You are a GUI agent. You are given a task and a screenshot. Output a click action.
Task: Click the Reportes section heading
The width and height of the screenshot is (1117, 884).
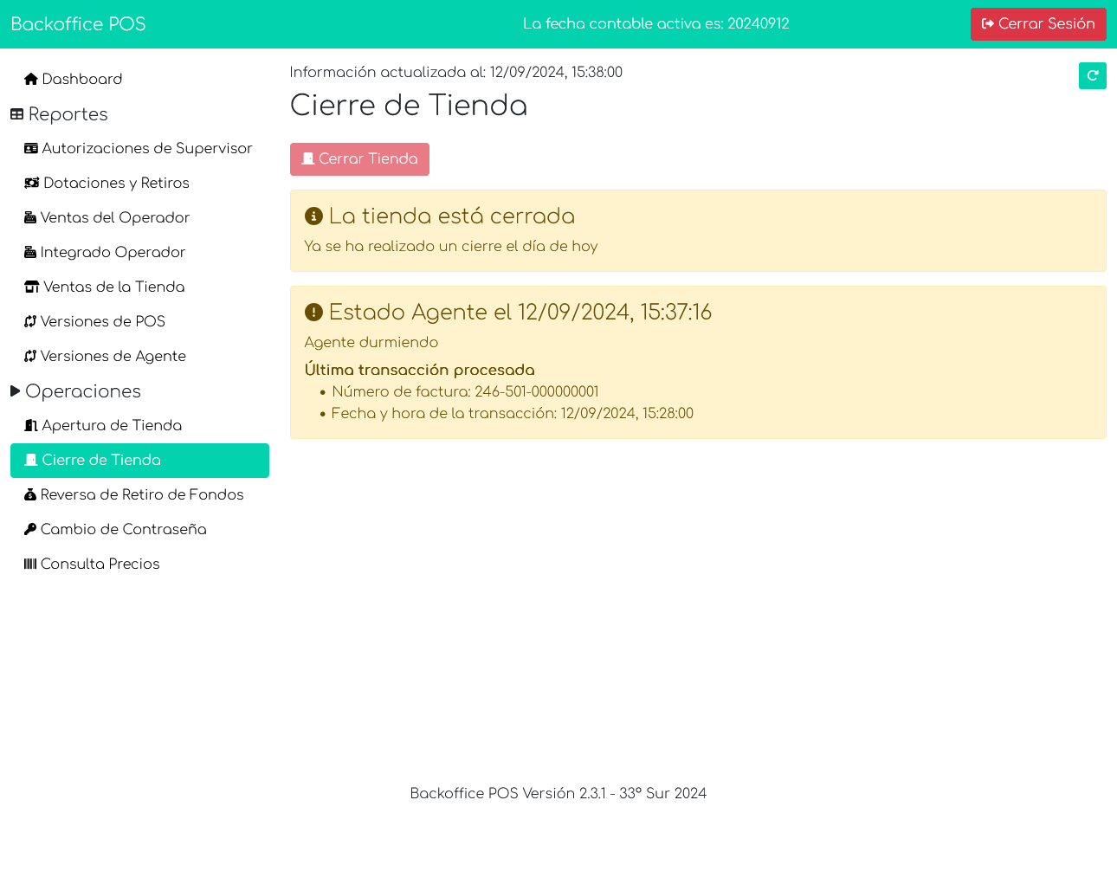tap(59, 114)
